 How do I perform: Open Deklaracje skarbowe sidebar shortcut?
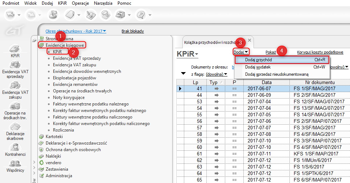15,132
